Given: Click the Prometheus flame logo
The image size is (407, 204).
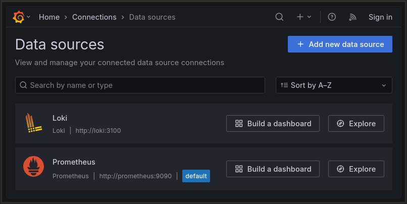Looking at the screenshot, I should click(x=34, y=168).
